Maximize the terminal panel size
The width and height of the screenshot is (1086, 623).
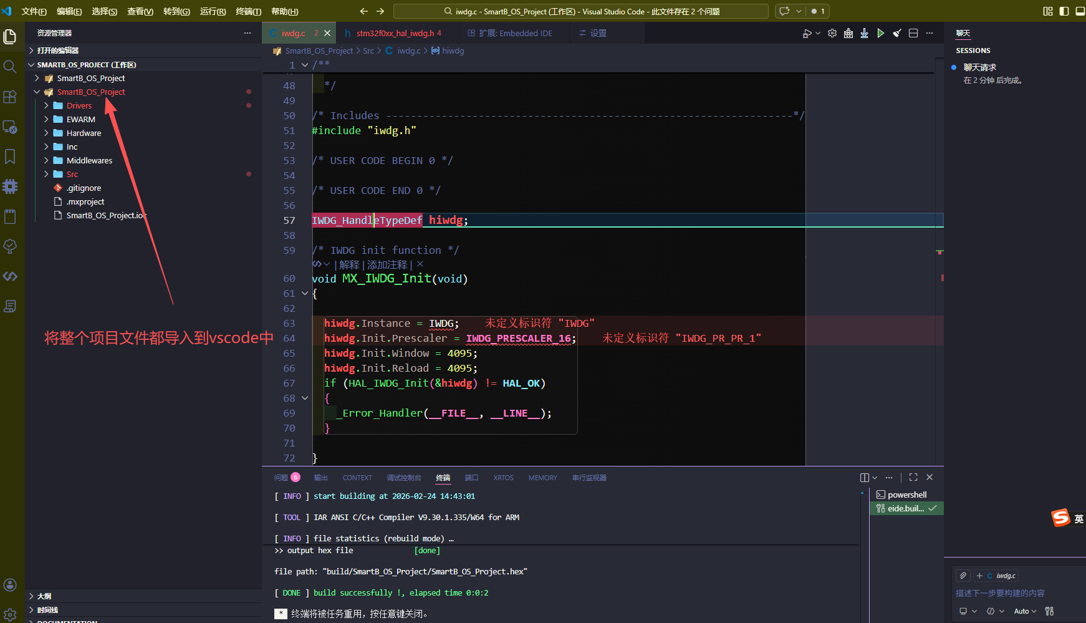pyautogui.click(x=913, y=477)
